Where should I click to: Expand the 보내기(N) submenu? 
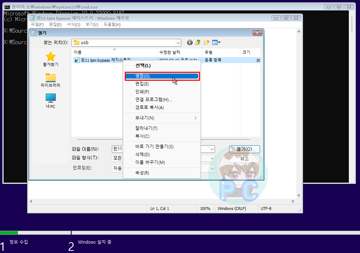[x=162, y=118]
